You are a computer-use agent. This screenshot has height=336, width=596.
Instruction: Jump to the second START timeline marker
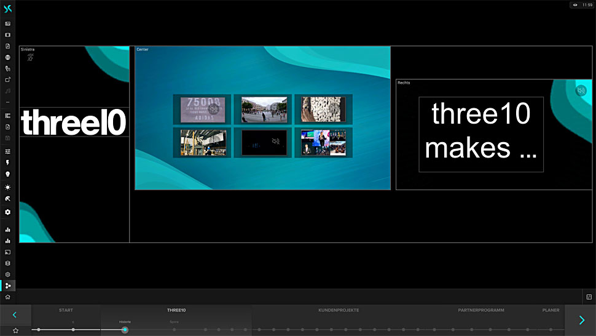point(73,329)
